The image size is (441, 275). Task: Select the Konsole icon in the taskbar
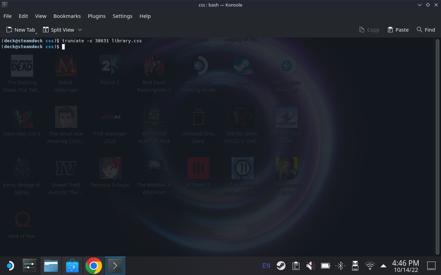(115, 266)
